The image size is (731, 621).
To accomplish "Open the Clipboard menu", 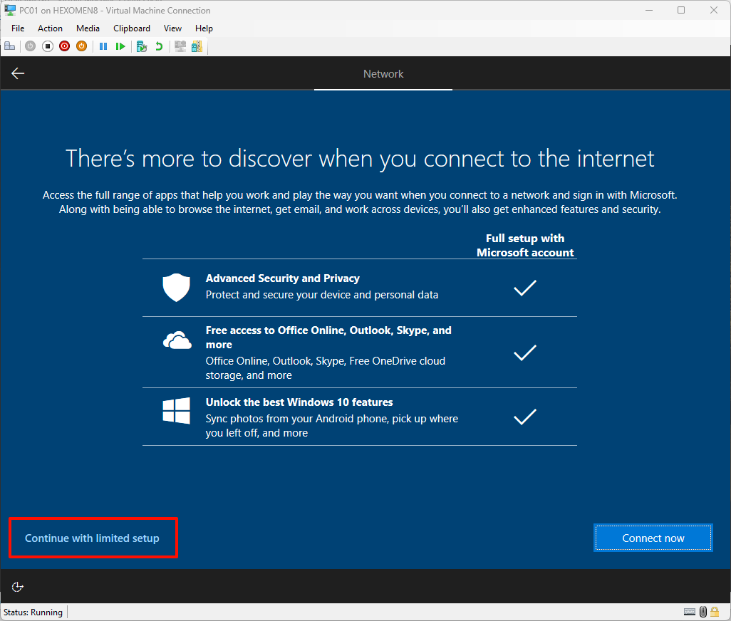I will pos(132,28).
